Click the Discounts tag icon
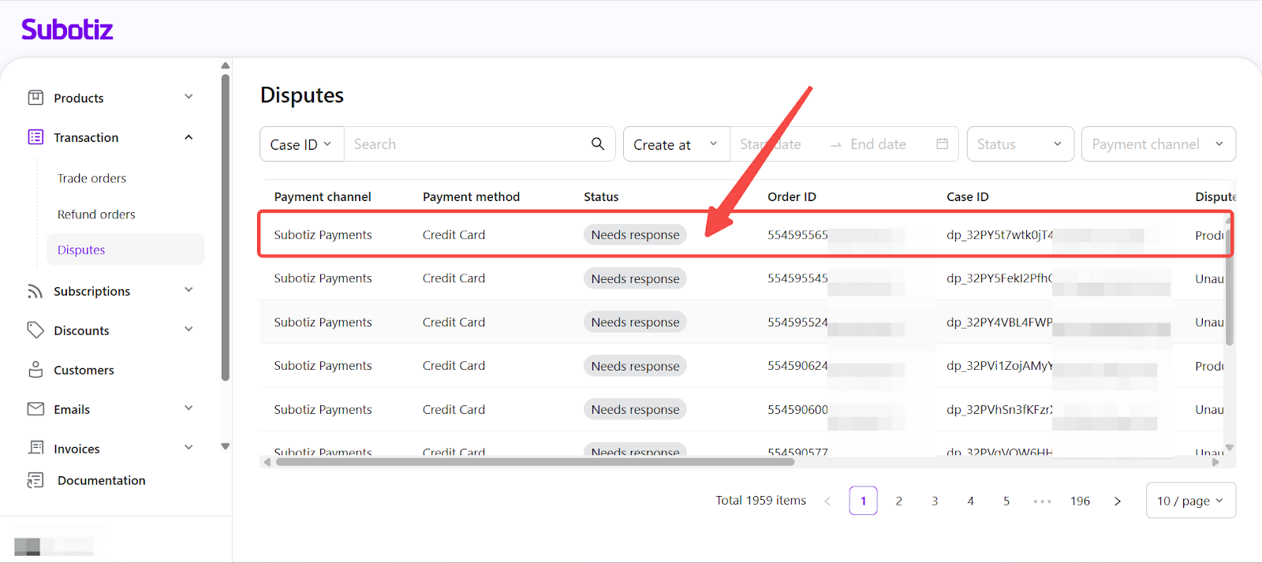 pyautogui.click(x=35, y=330)
